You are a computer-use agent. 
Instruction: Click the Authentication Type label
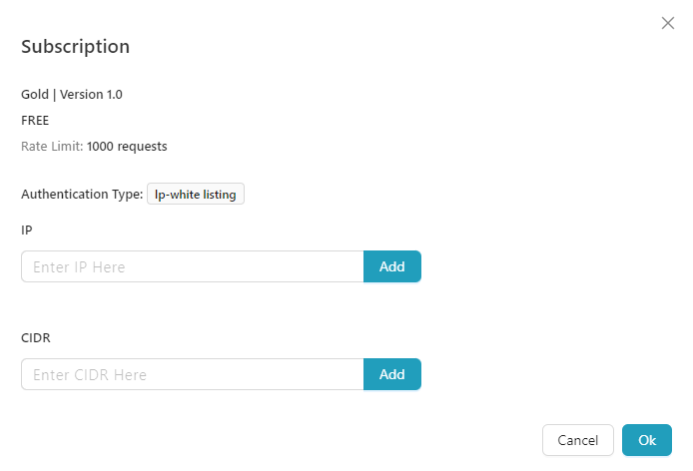click(x=82, y=195)
